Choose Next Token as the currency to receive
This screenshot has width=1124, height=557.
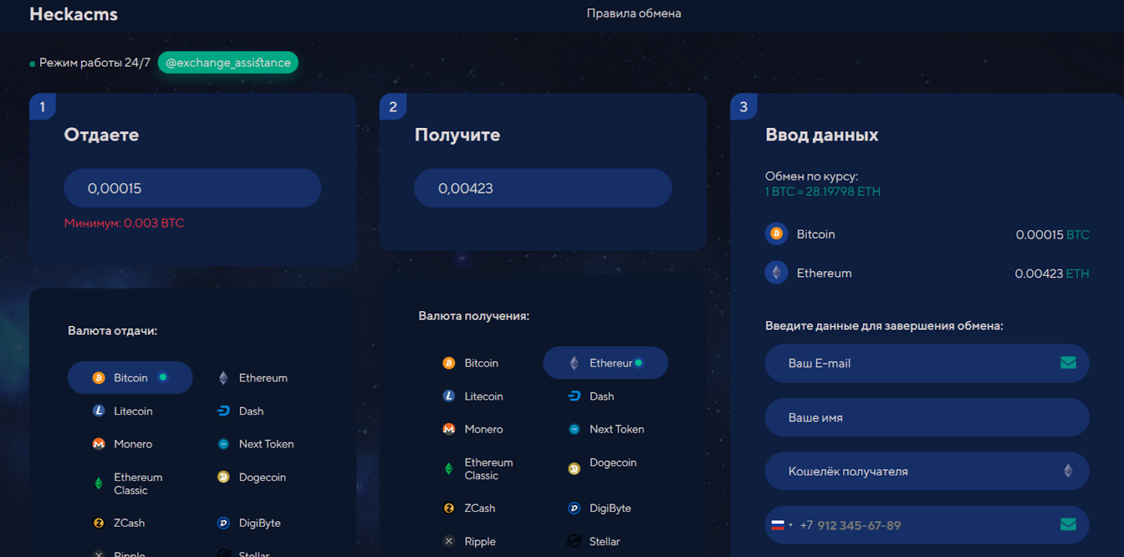tap(606, 429)
